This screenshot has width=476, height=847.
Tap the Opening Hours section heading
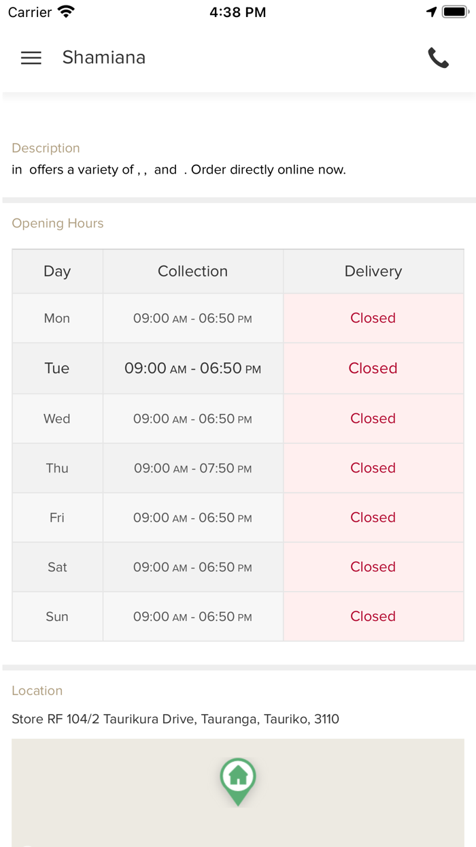(x=58, y=223)
